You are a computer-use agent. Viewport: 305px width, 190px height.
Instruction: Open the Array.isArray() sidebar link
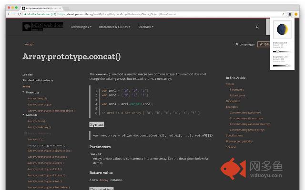(40, 127)
